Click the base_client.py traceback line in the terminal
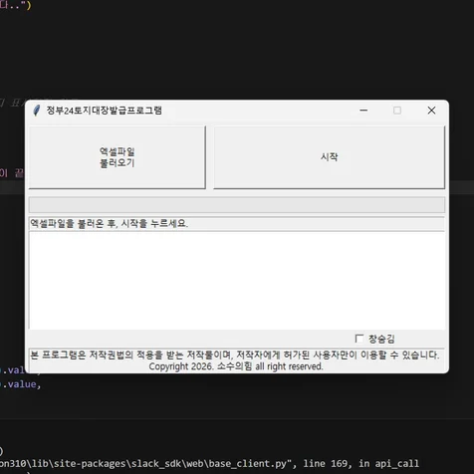The height and width of the screenshot is (474, 474). click(209, 463)
